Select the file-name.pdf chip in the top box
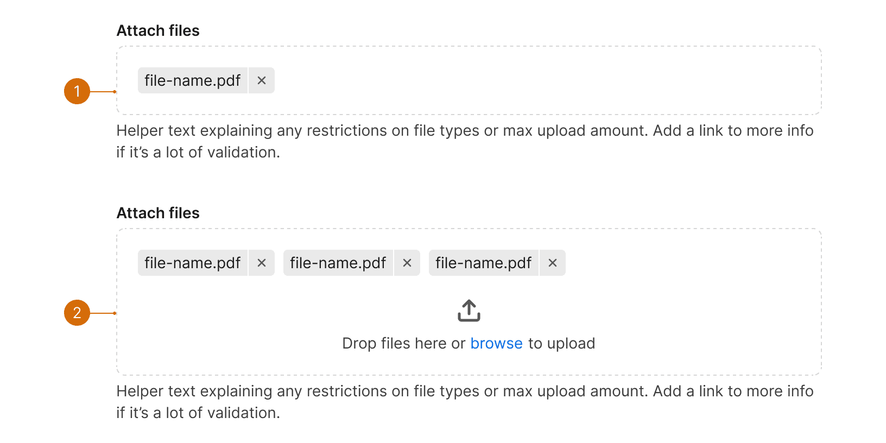Screen dimensions: 886x443 pyautogui.click(x=193, y=80)
